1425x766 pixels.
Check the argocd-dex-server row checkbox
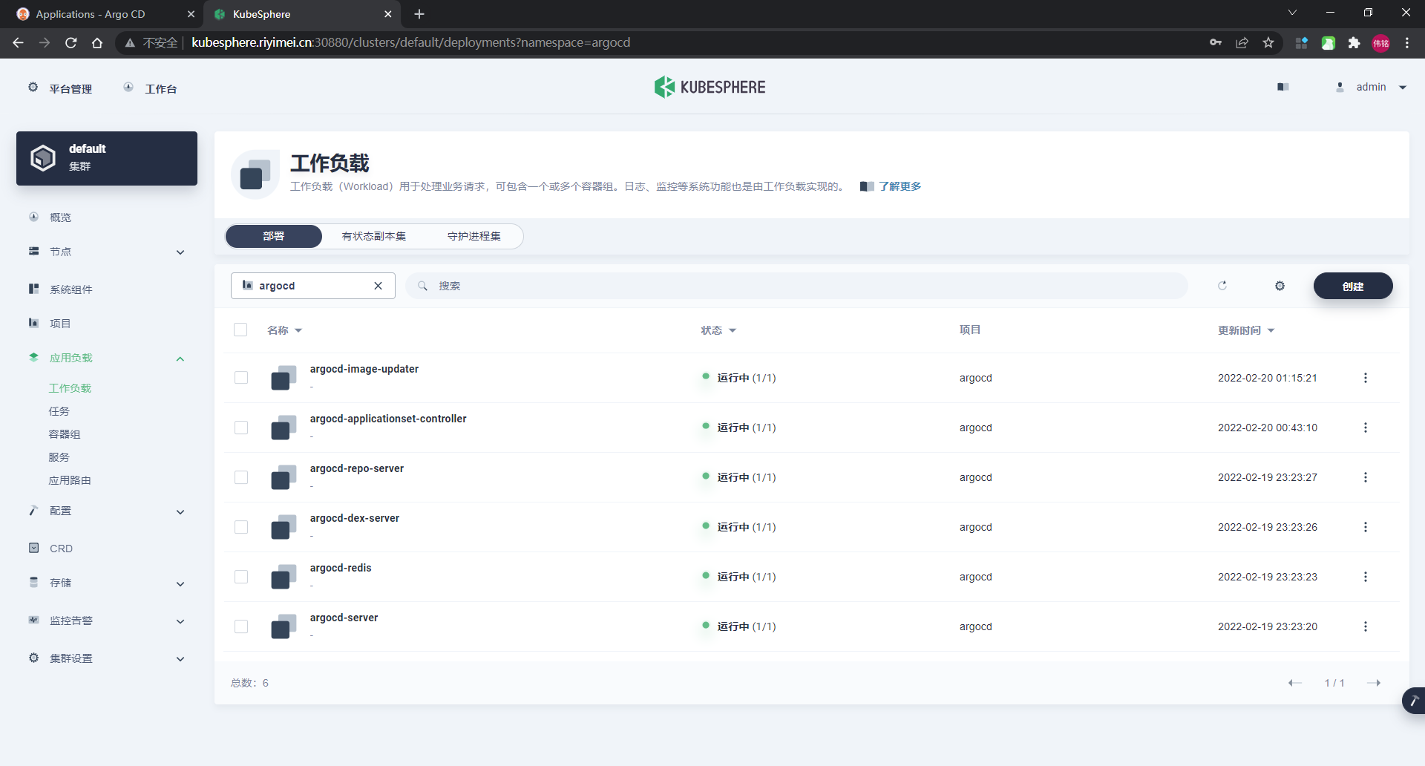point(241,527)
